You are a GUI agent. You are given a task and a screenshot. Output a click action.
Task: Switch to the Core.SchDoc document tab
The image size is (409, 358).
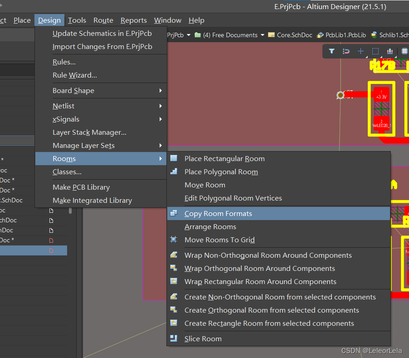pyautogui.click(x=290, y=35)
